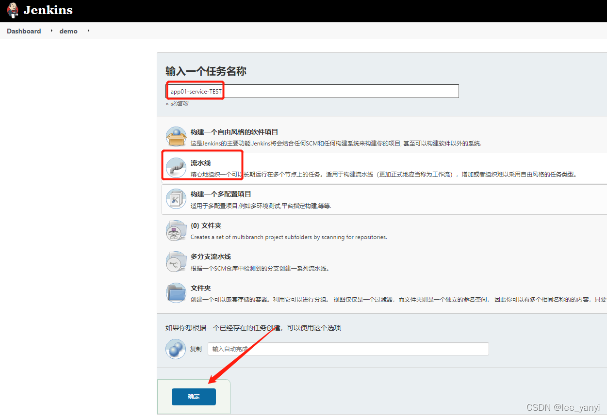Click the task name input field
Screen dimensions: 607x417
point(312,91)
